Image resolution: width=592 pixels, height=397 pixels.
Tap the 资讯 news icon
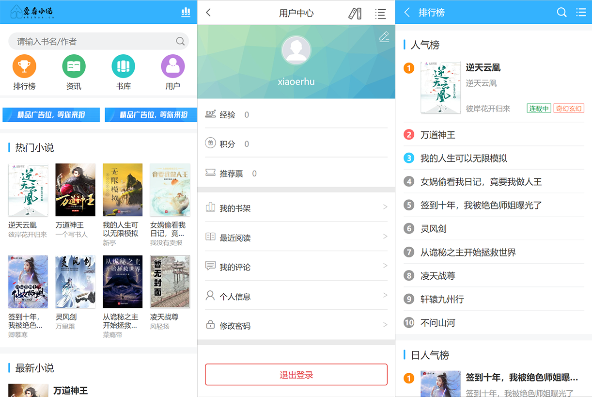point(74,66)
